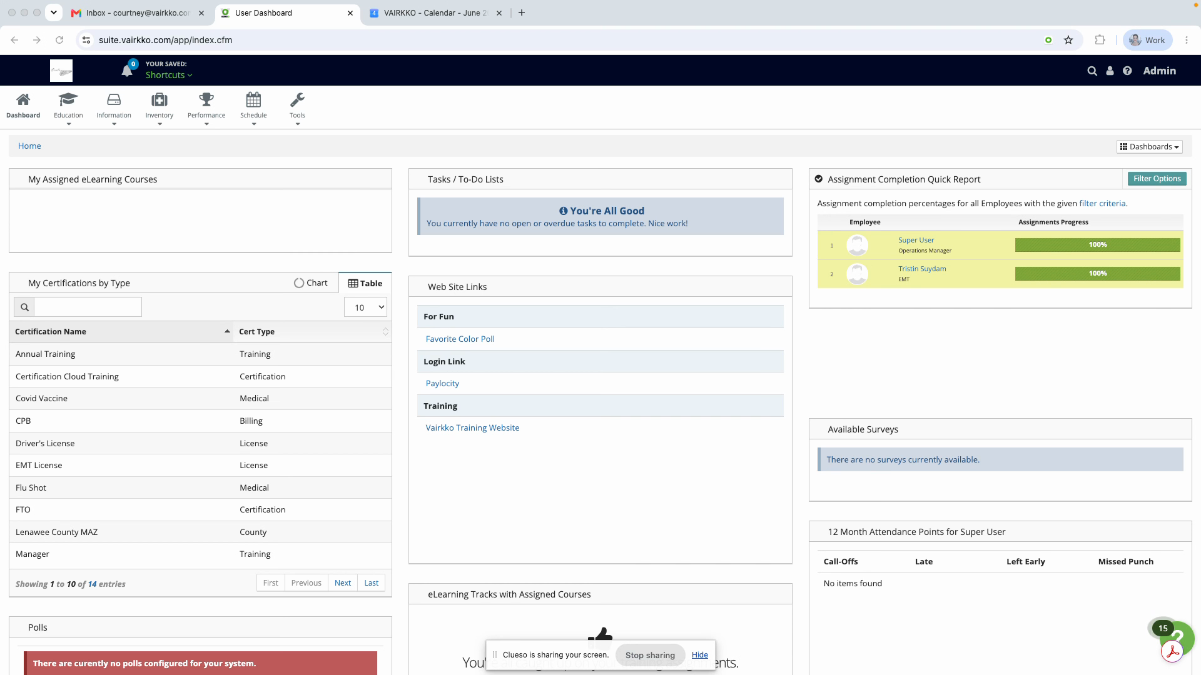Open Vairkko Training Website link
Viewport: 1201px width, 675px height.
click(472, 427)
